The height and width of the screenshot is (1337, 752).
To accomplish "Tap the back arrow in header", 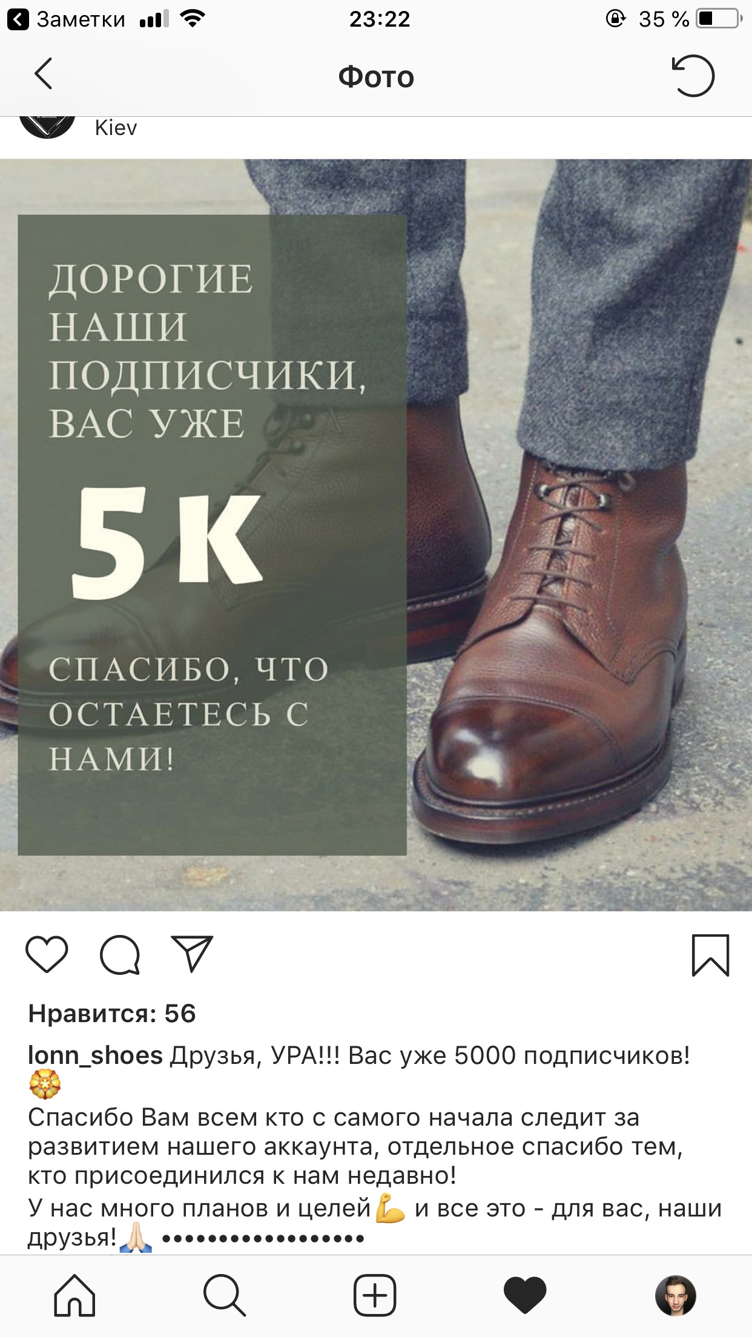I will click(x=44, y=74).
